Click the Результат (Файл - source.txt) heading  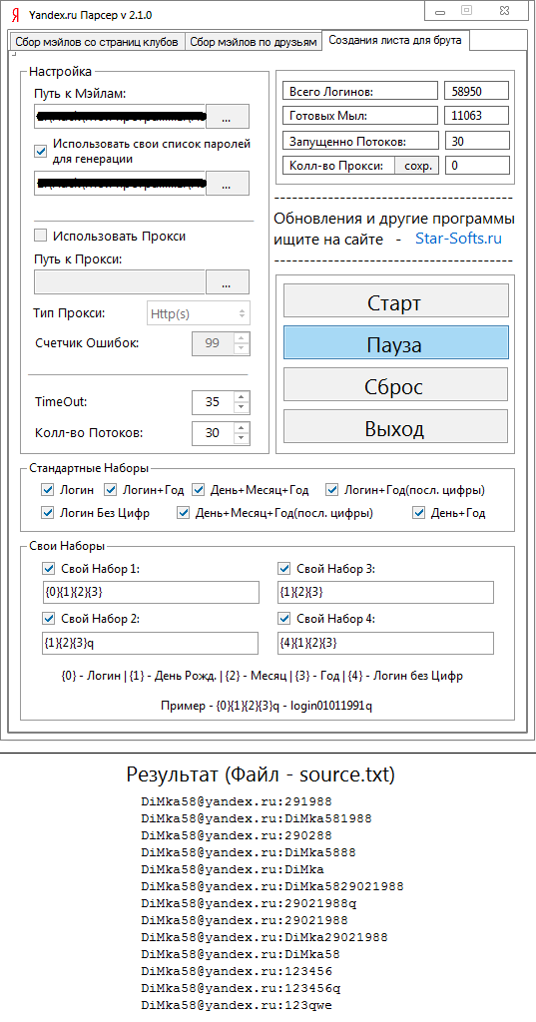261,774
